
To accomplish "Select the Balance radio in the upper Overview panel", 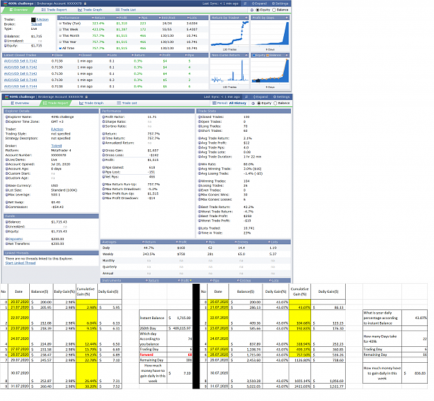I will click(274, 10).
